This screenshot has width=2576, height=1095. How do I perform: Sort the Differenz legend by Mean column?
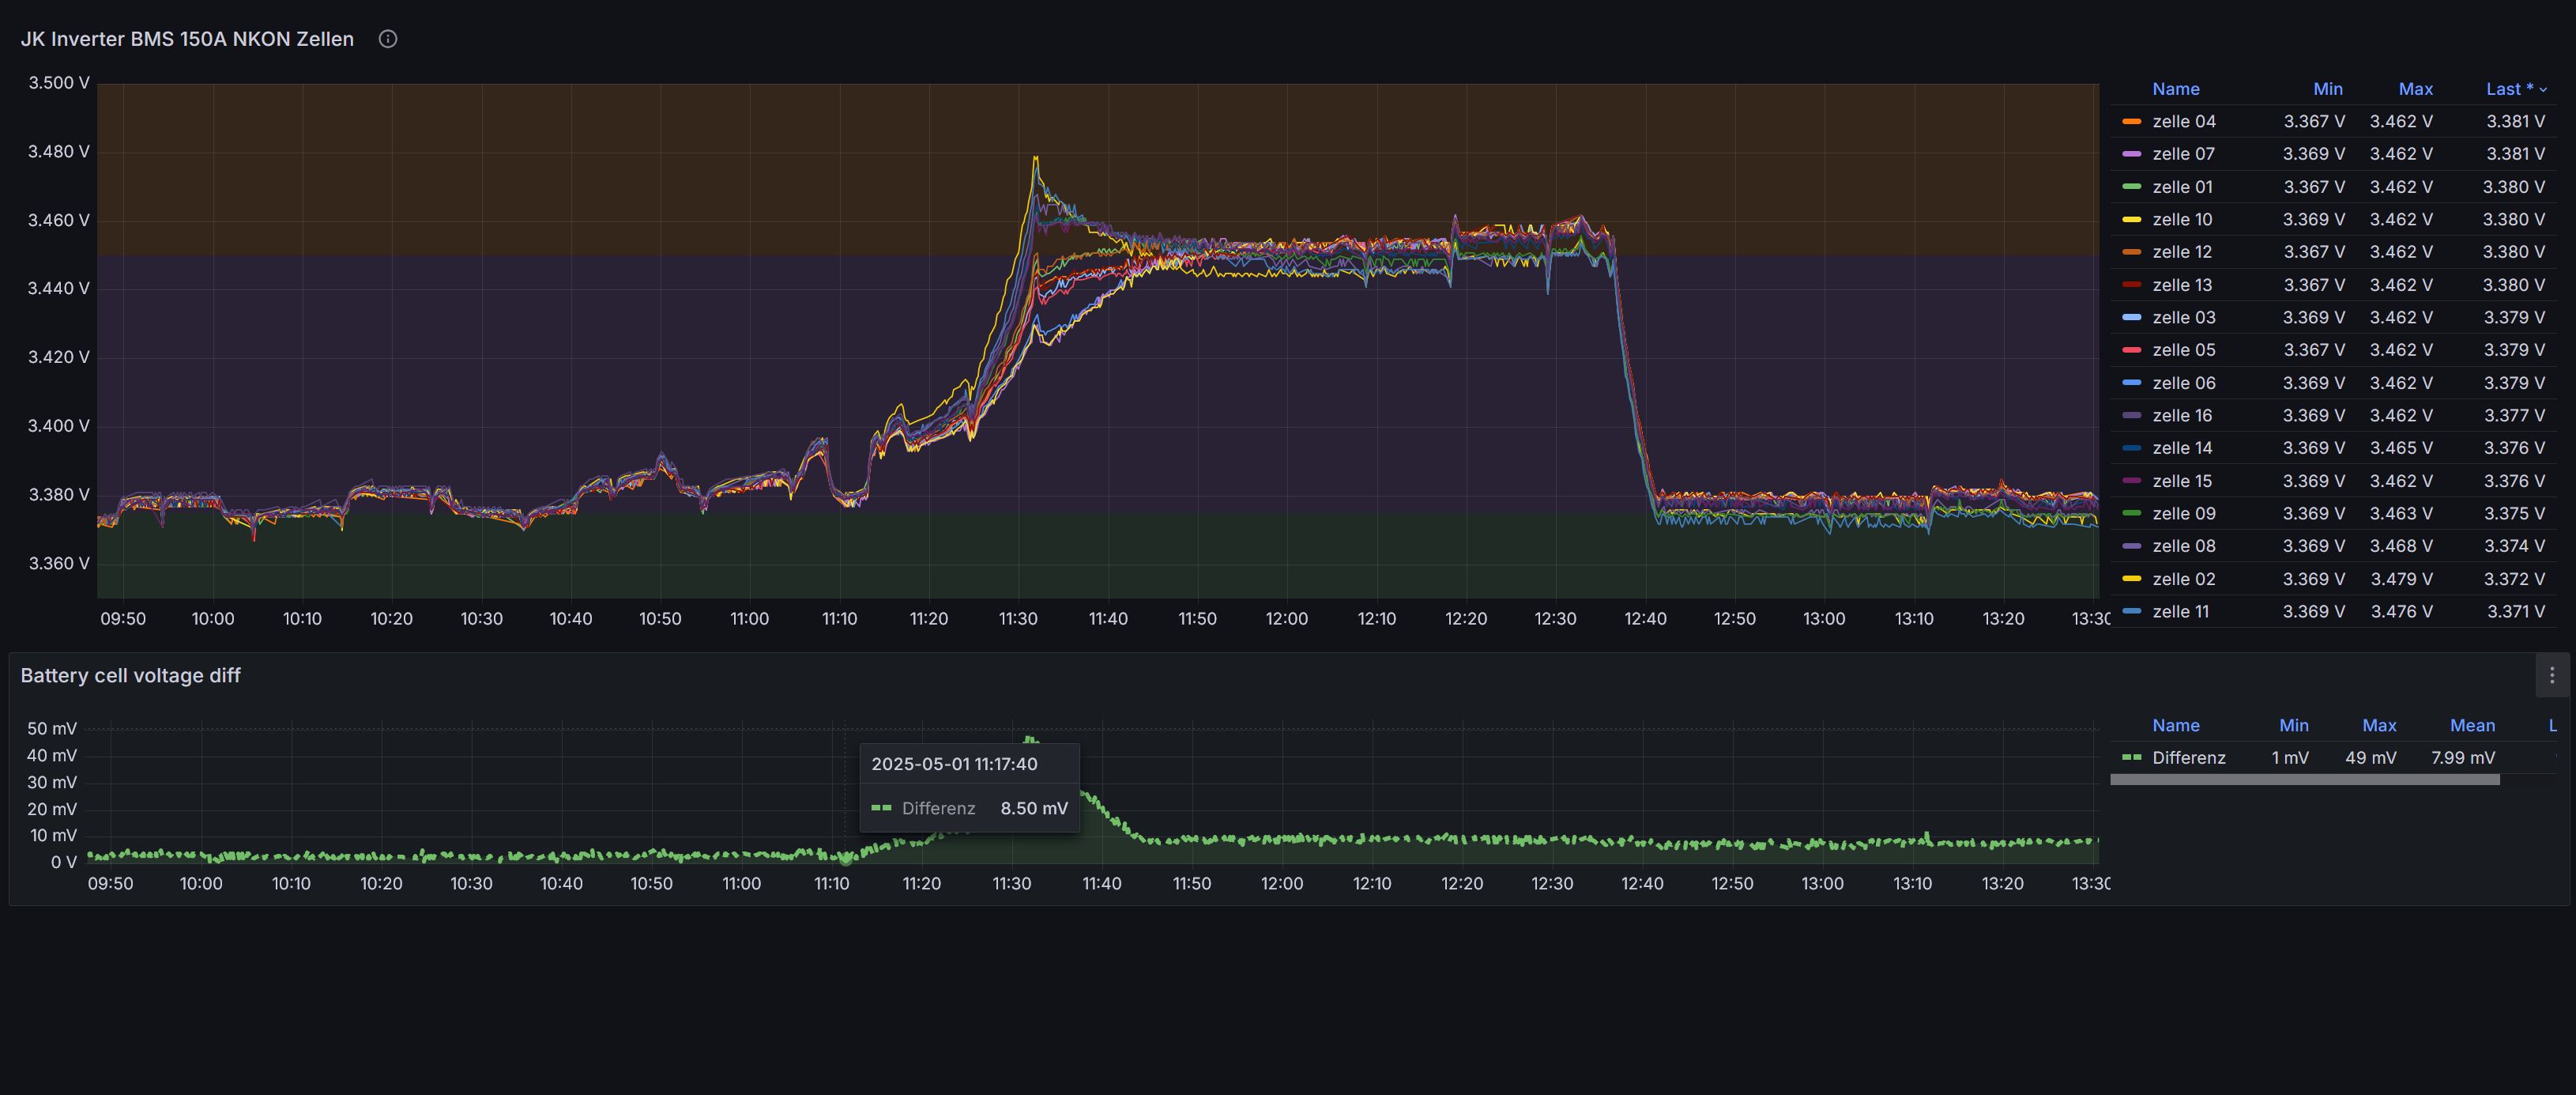(2472, 726)
